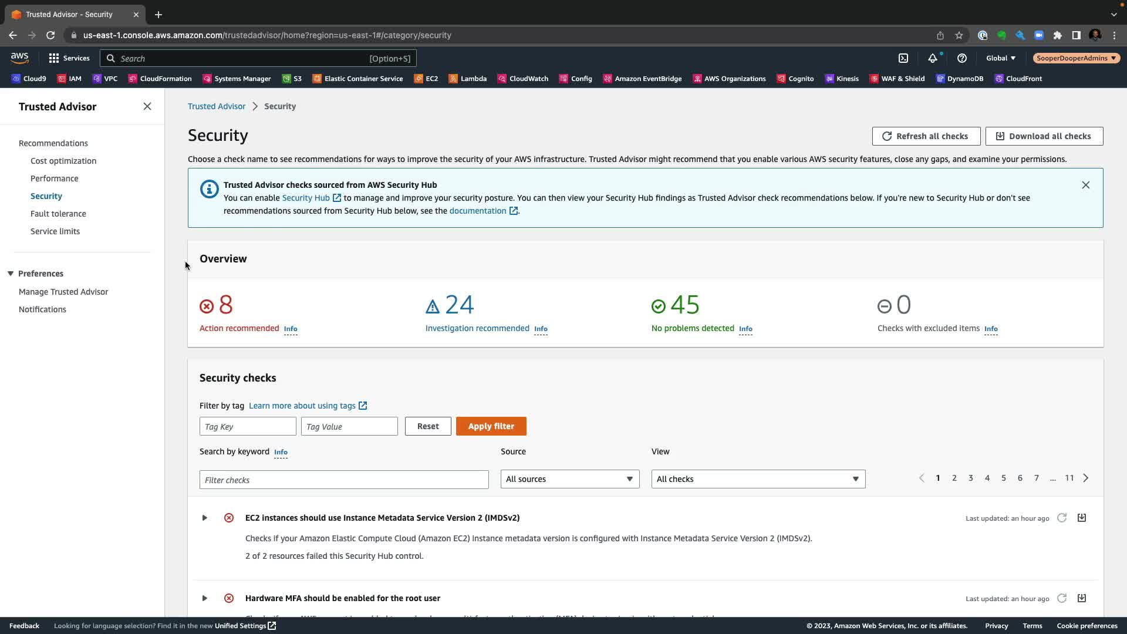The height and width of the screenshot is (634, 1127).
Task: Refresh the IMDSv2 check row
Action: 1062,518
